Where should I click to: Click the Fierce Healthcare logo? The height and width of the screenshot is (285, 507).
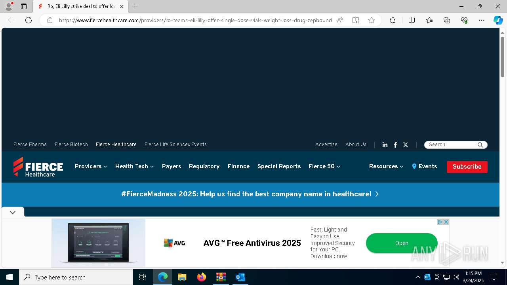click(x=38, y=167)
